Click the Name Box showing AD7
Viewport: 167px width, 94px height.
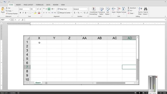point(5,20)
